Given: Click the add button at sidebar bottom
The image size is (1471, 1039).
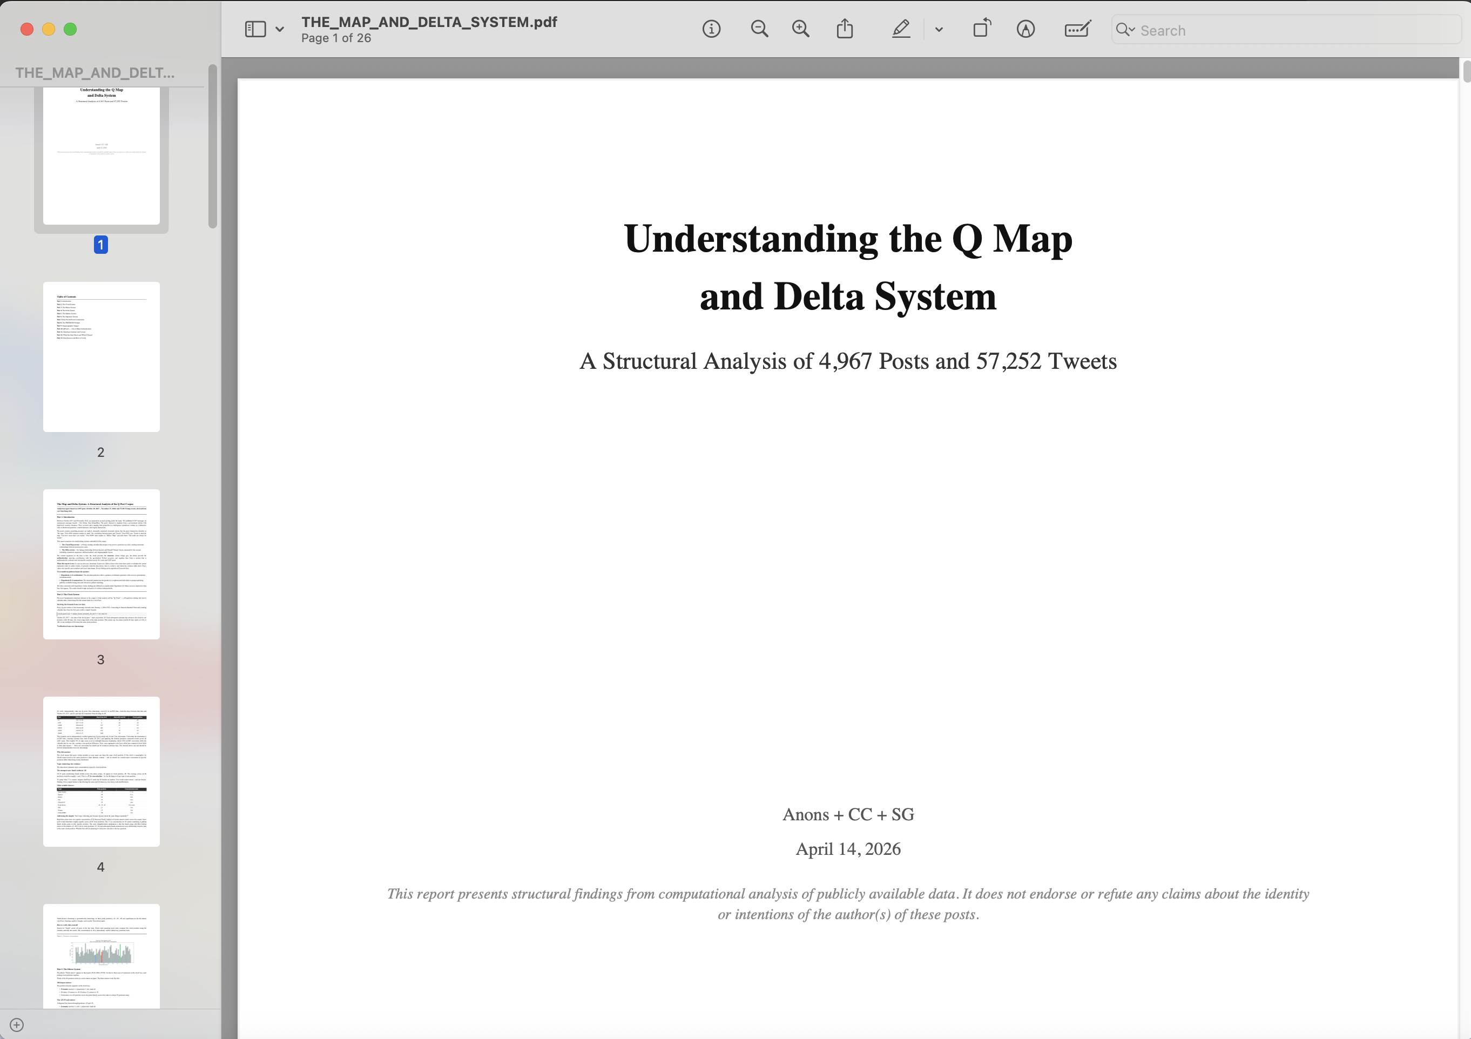Looking at the screenshot, I should tap(17, 1024).
